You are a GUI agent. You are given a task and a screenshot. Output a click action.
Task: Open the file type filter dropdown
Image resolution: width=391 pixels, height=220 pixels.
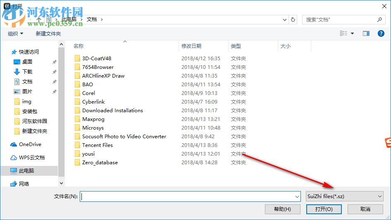point(345,196)
